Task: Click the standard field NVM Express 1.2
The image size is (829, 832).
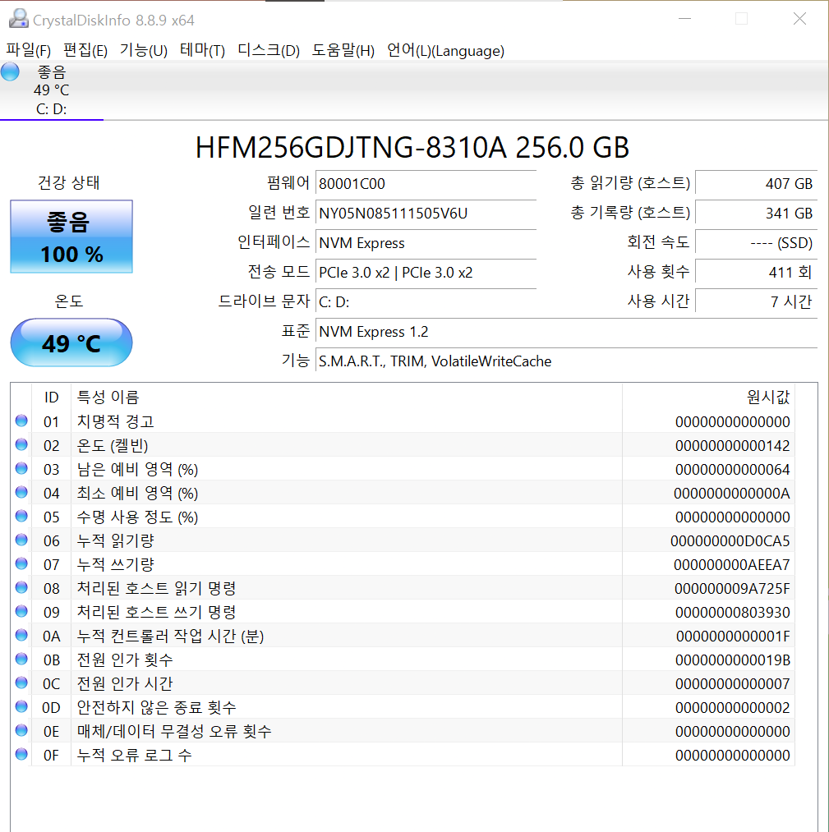Action: click(x=566, y=332)
